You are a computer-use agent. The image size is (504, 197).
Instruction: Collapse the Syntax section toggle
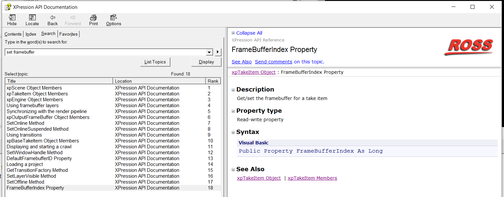(233, 132)
